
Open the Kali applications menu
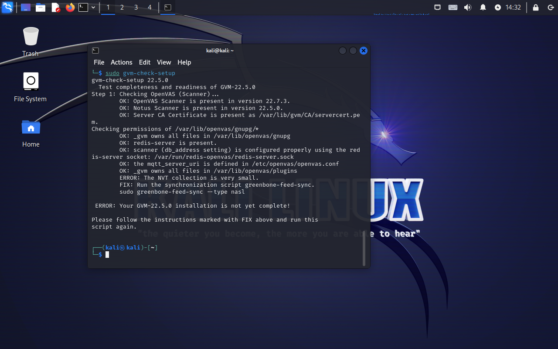coord(7,7)
